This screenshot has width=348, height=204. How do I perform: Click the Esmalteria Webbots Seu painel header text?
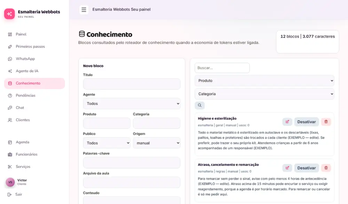tap(121, 9)
